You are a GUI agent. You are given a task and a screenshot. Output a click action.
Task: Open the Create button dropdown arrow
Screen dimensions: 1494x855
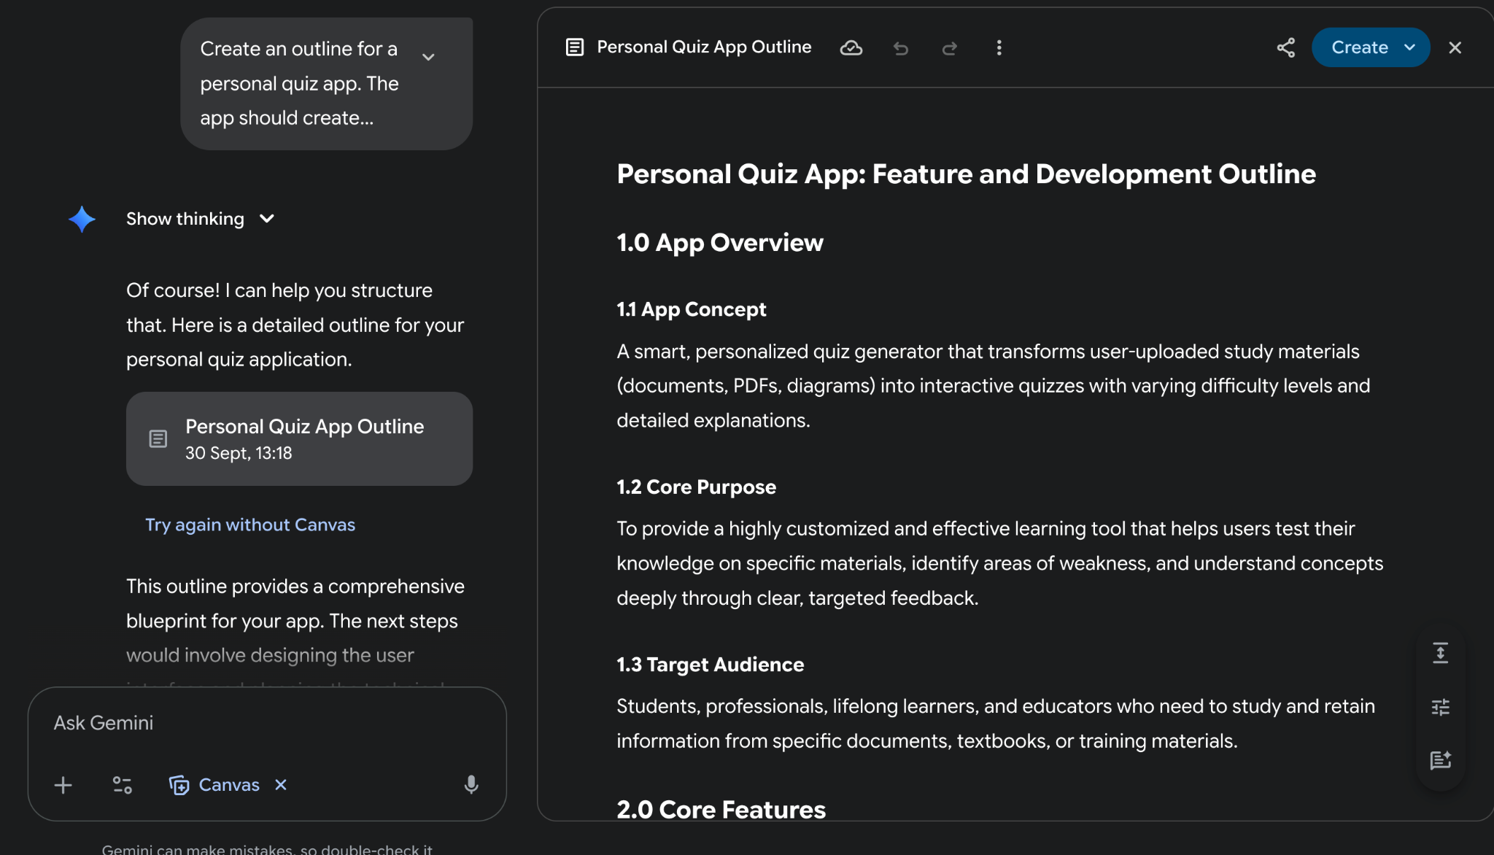point(1410,48)
